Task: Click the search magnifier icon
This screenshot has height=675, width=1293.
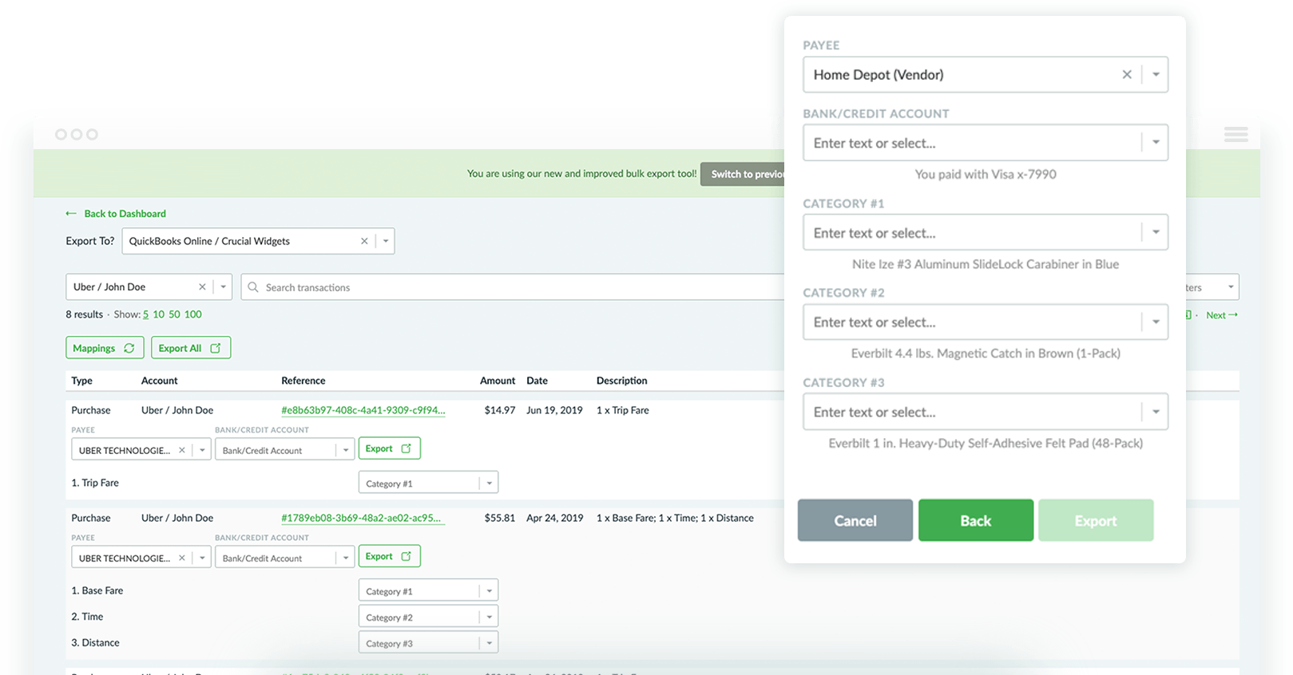Action: [253, 287]
